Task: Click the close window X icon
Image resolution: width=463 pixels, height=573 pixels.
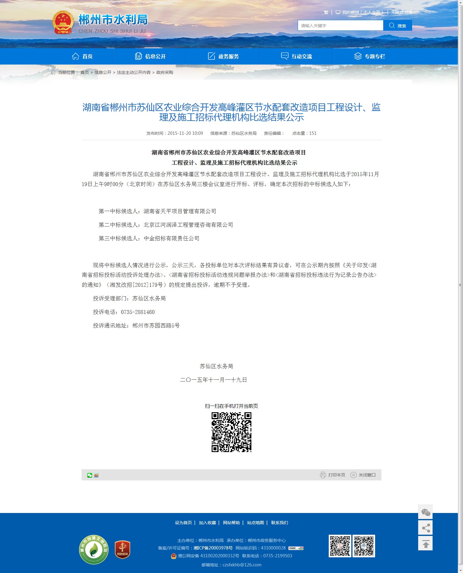Action: [x=353, y=475]
